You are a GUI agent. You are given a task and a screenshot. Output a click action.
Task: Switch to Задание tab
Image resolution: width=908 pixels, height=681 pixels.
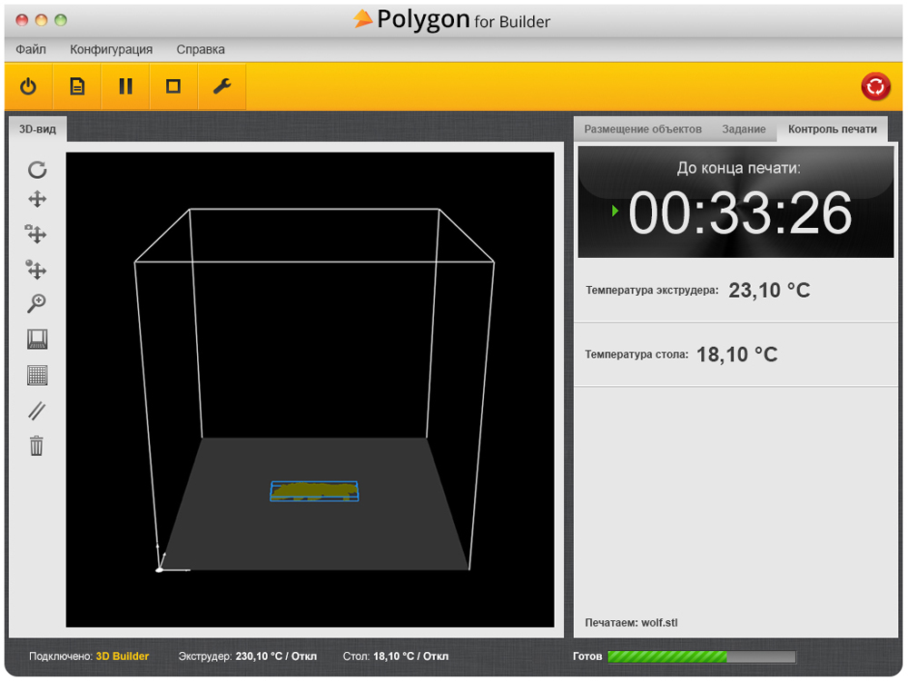[744, 129]
